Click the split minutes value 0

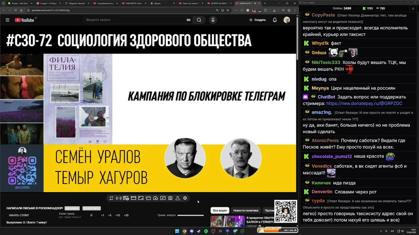click(x=91, y=215)
